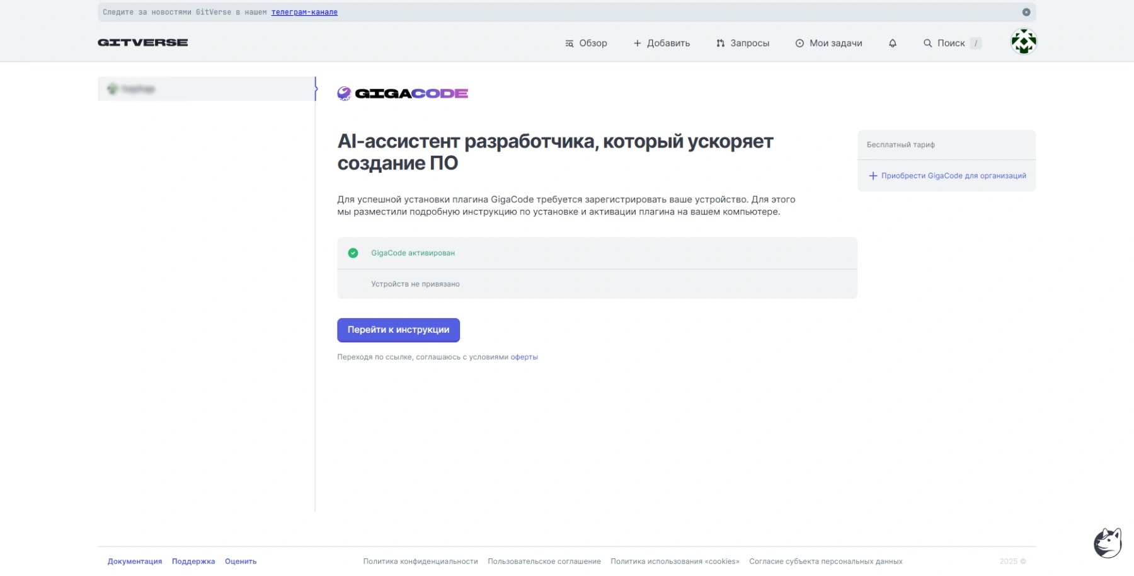Open the cat mascot chat assistant
This screenshot has height=576, width=1134.
1107,543
